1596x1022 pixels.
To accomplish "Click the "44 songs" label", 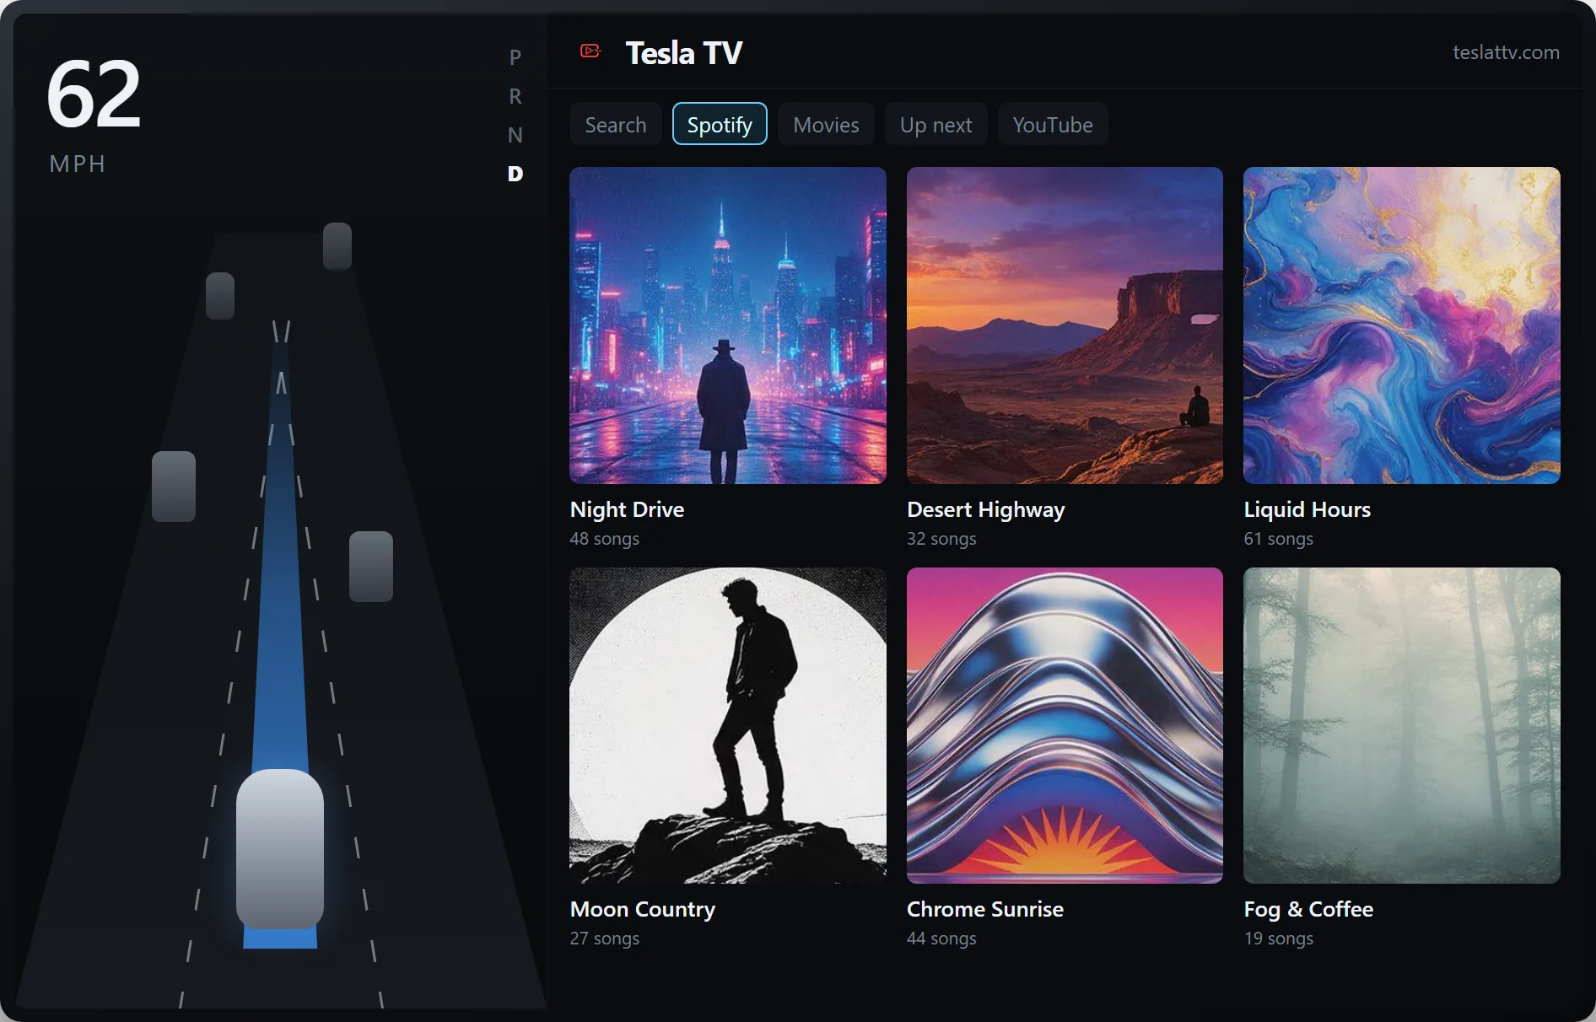I will 941,939.
